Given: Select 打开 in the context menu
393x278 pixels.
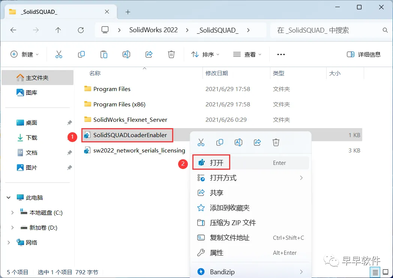Looking at the screenshot, I should tap(250, 163).
